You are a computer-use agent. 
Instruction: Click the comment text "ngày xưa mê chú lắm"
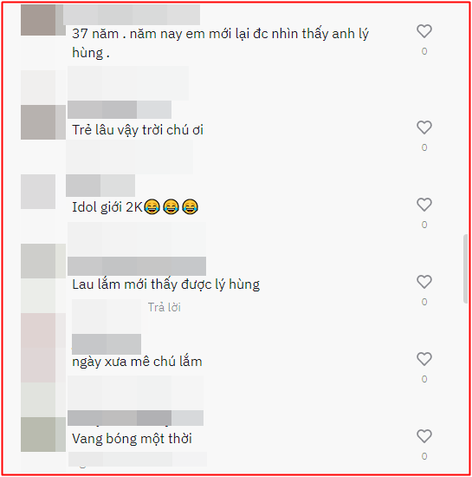point(137,362)
